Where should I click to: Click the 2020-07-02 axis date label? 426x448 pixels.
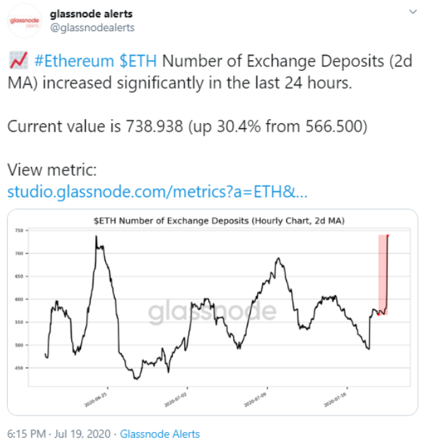(175, 400)
